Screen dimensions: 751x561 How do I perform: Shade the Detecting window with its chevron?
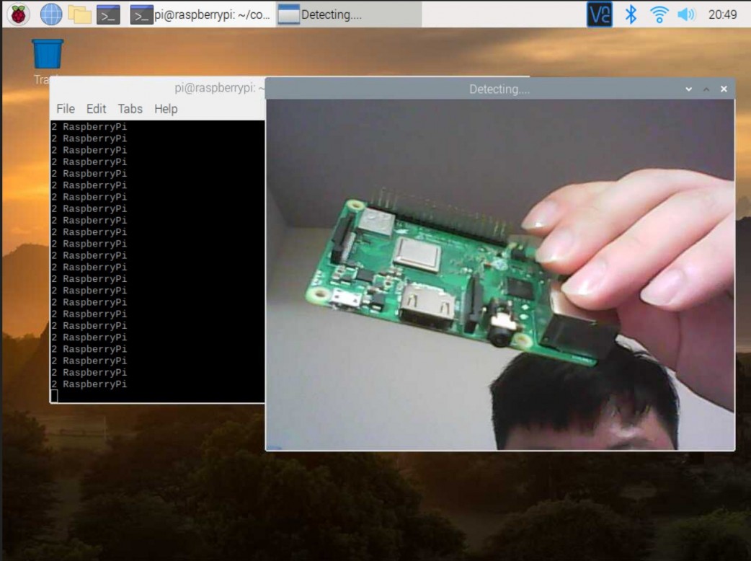(687, 89)
